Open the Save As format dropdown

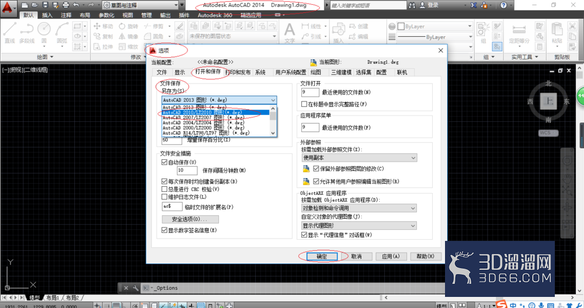(x=219, y=100)
